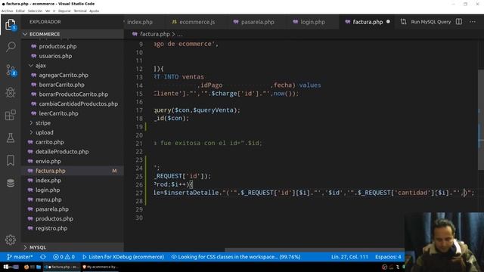Open the Extensions view
This screenshot has height=272, width=484.
tap(11, 115)
